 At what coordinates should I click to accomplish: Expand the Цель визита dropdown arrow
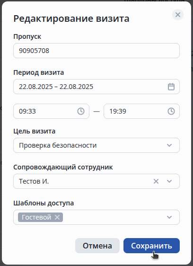(169, 145)
